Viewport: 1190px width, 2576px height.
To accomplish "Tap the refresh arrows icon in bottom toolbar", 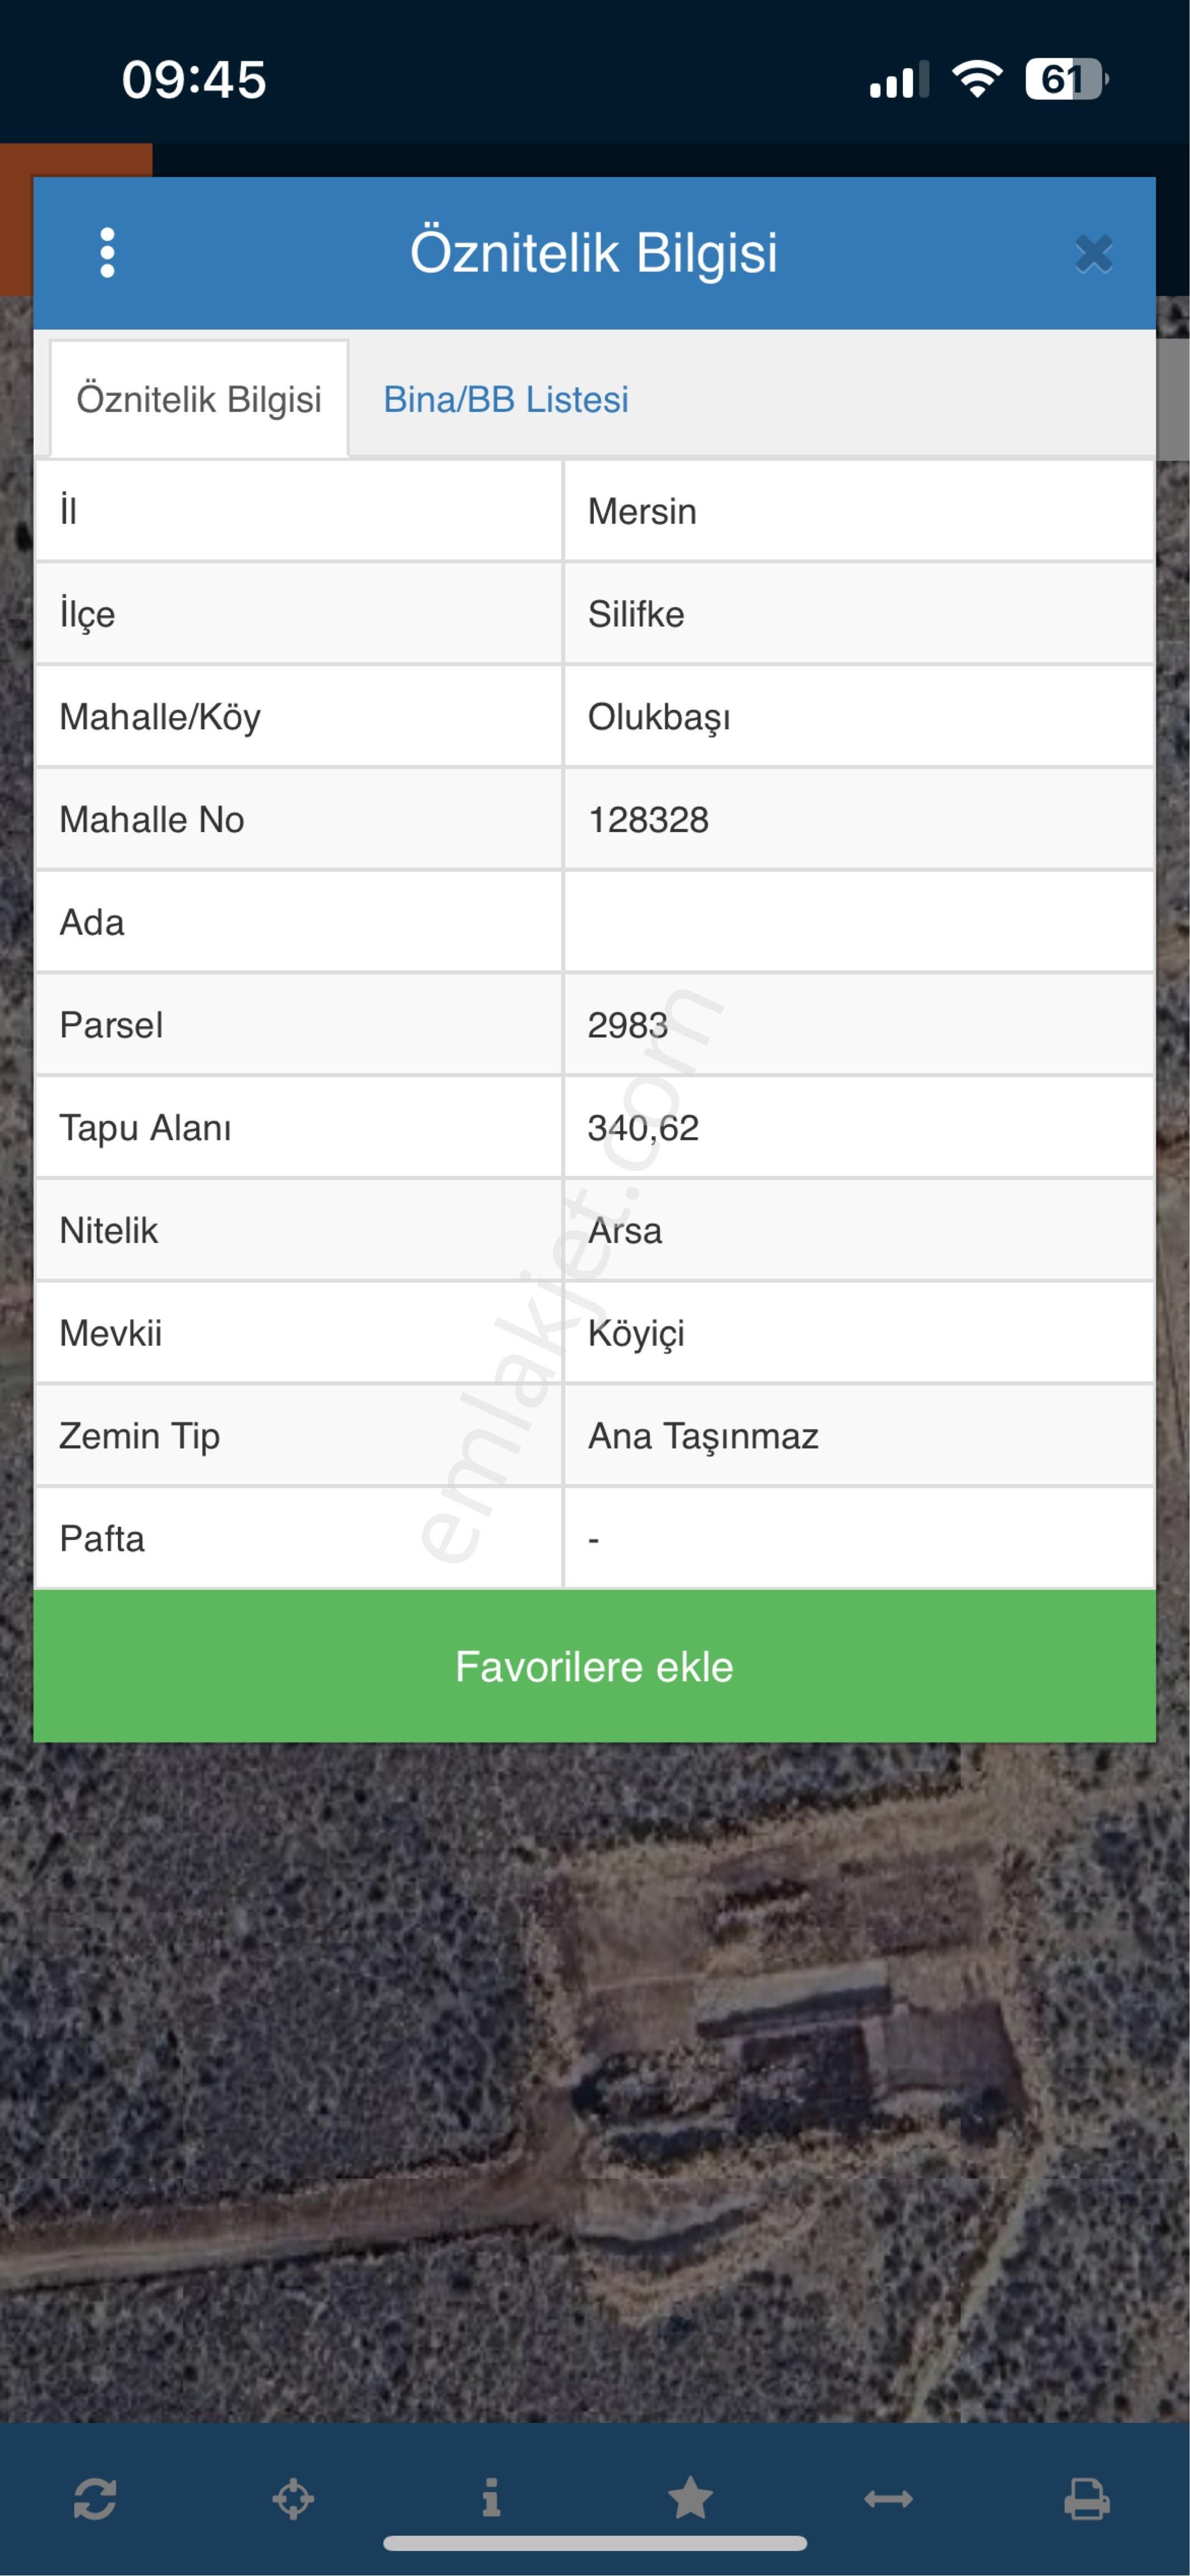I will (x=95, y=2499).
